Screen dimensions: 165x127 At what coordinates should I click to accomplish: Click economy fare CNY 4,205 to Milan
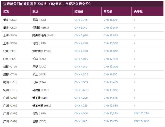81,74
